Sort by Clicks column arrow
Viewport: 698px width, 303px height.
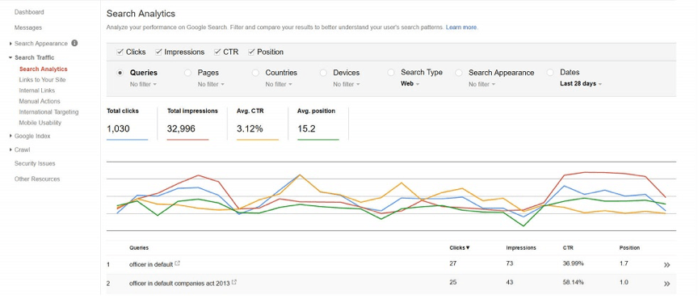coord(468,248)
